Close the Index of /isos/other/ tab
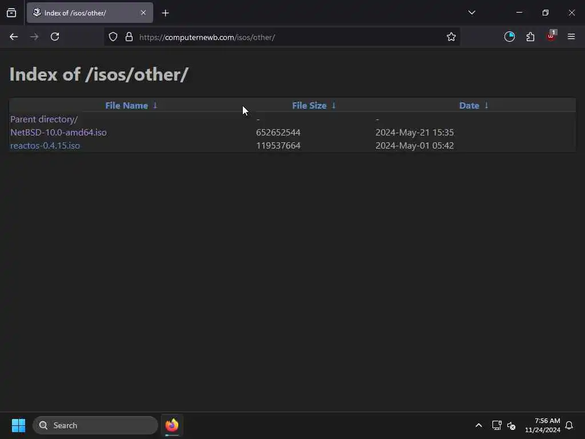 point(143,13)
